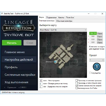
Task: Click the green Начать button
Action: [12, 43]
